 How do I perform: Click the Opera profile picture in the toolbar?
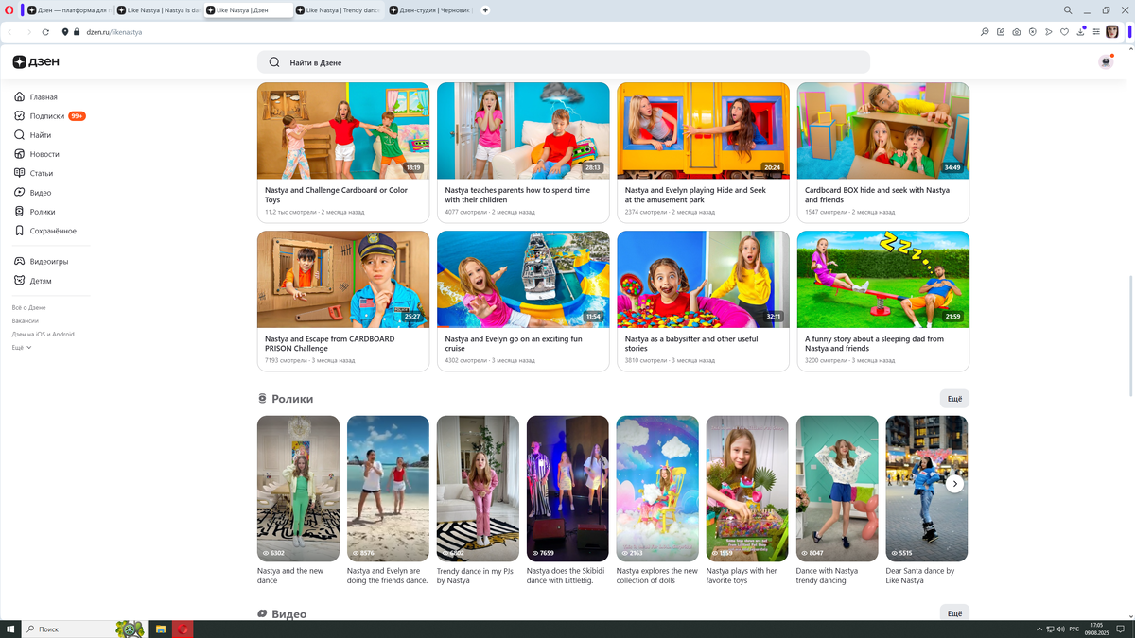pos(1112,32)
